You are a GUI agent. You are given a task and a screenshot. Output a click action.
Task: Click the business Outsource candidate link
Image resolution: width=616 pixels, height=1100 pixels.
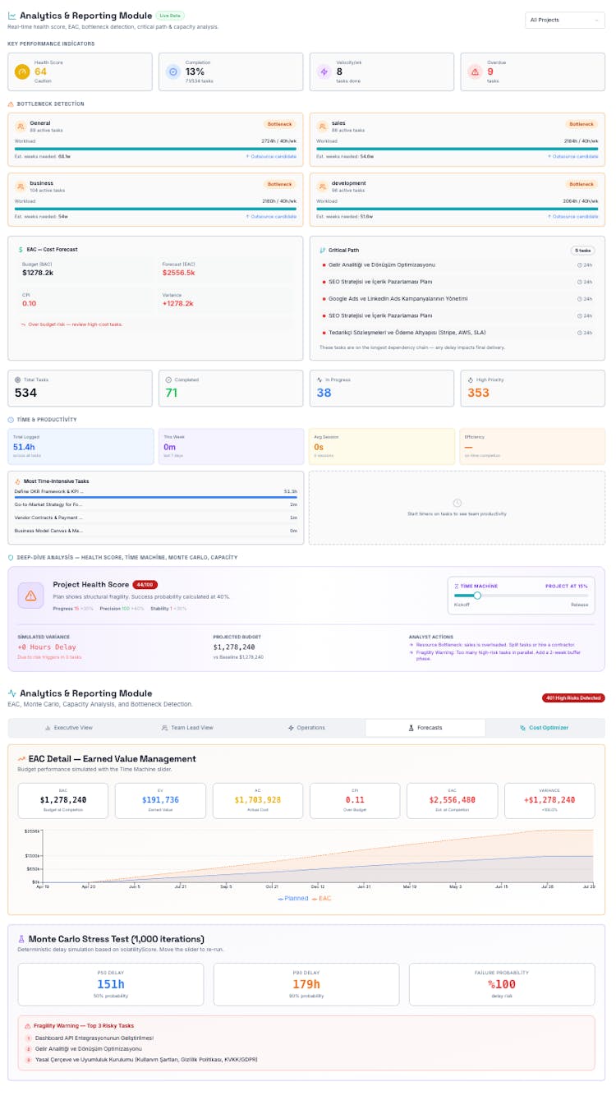[x=271, y=216]
